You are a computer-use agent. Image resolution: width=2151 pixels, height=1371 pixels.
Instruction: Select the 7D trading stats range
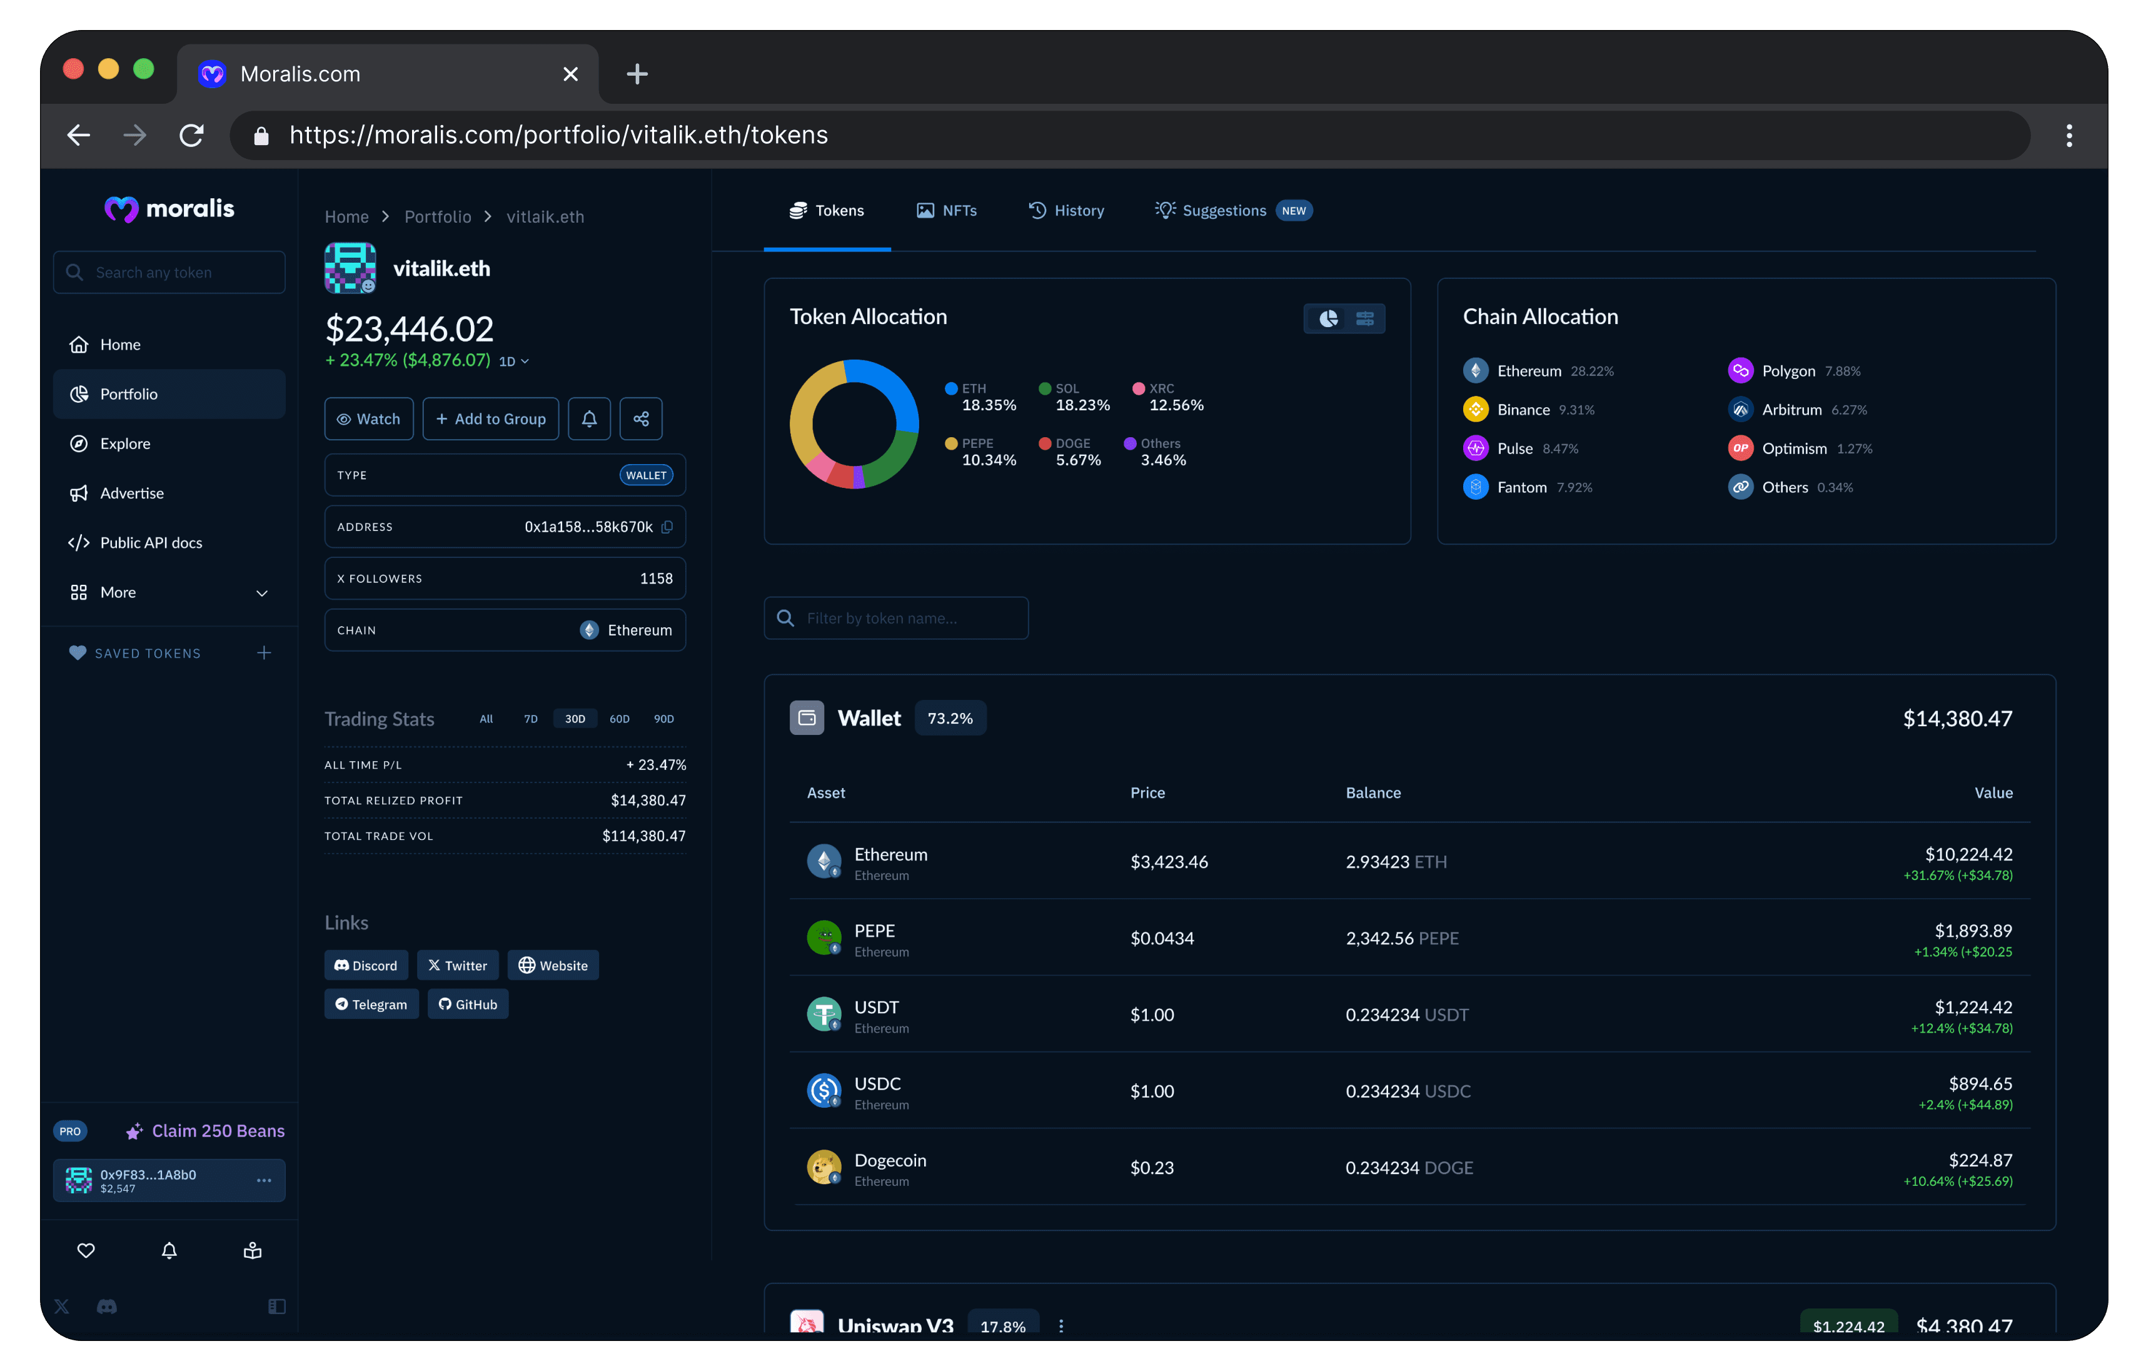(531, 719)
